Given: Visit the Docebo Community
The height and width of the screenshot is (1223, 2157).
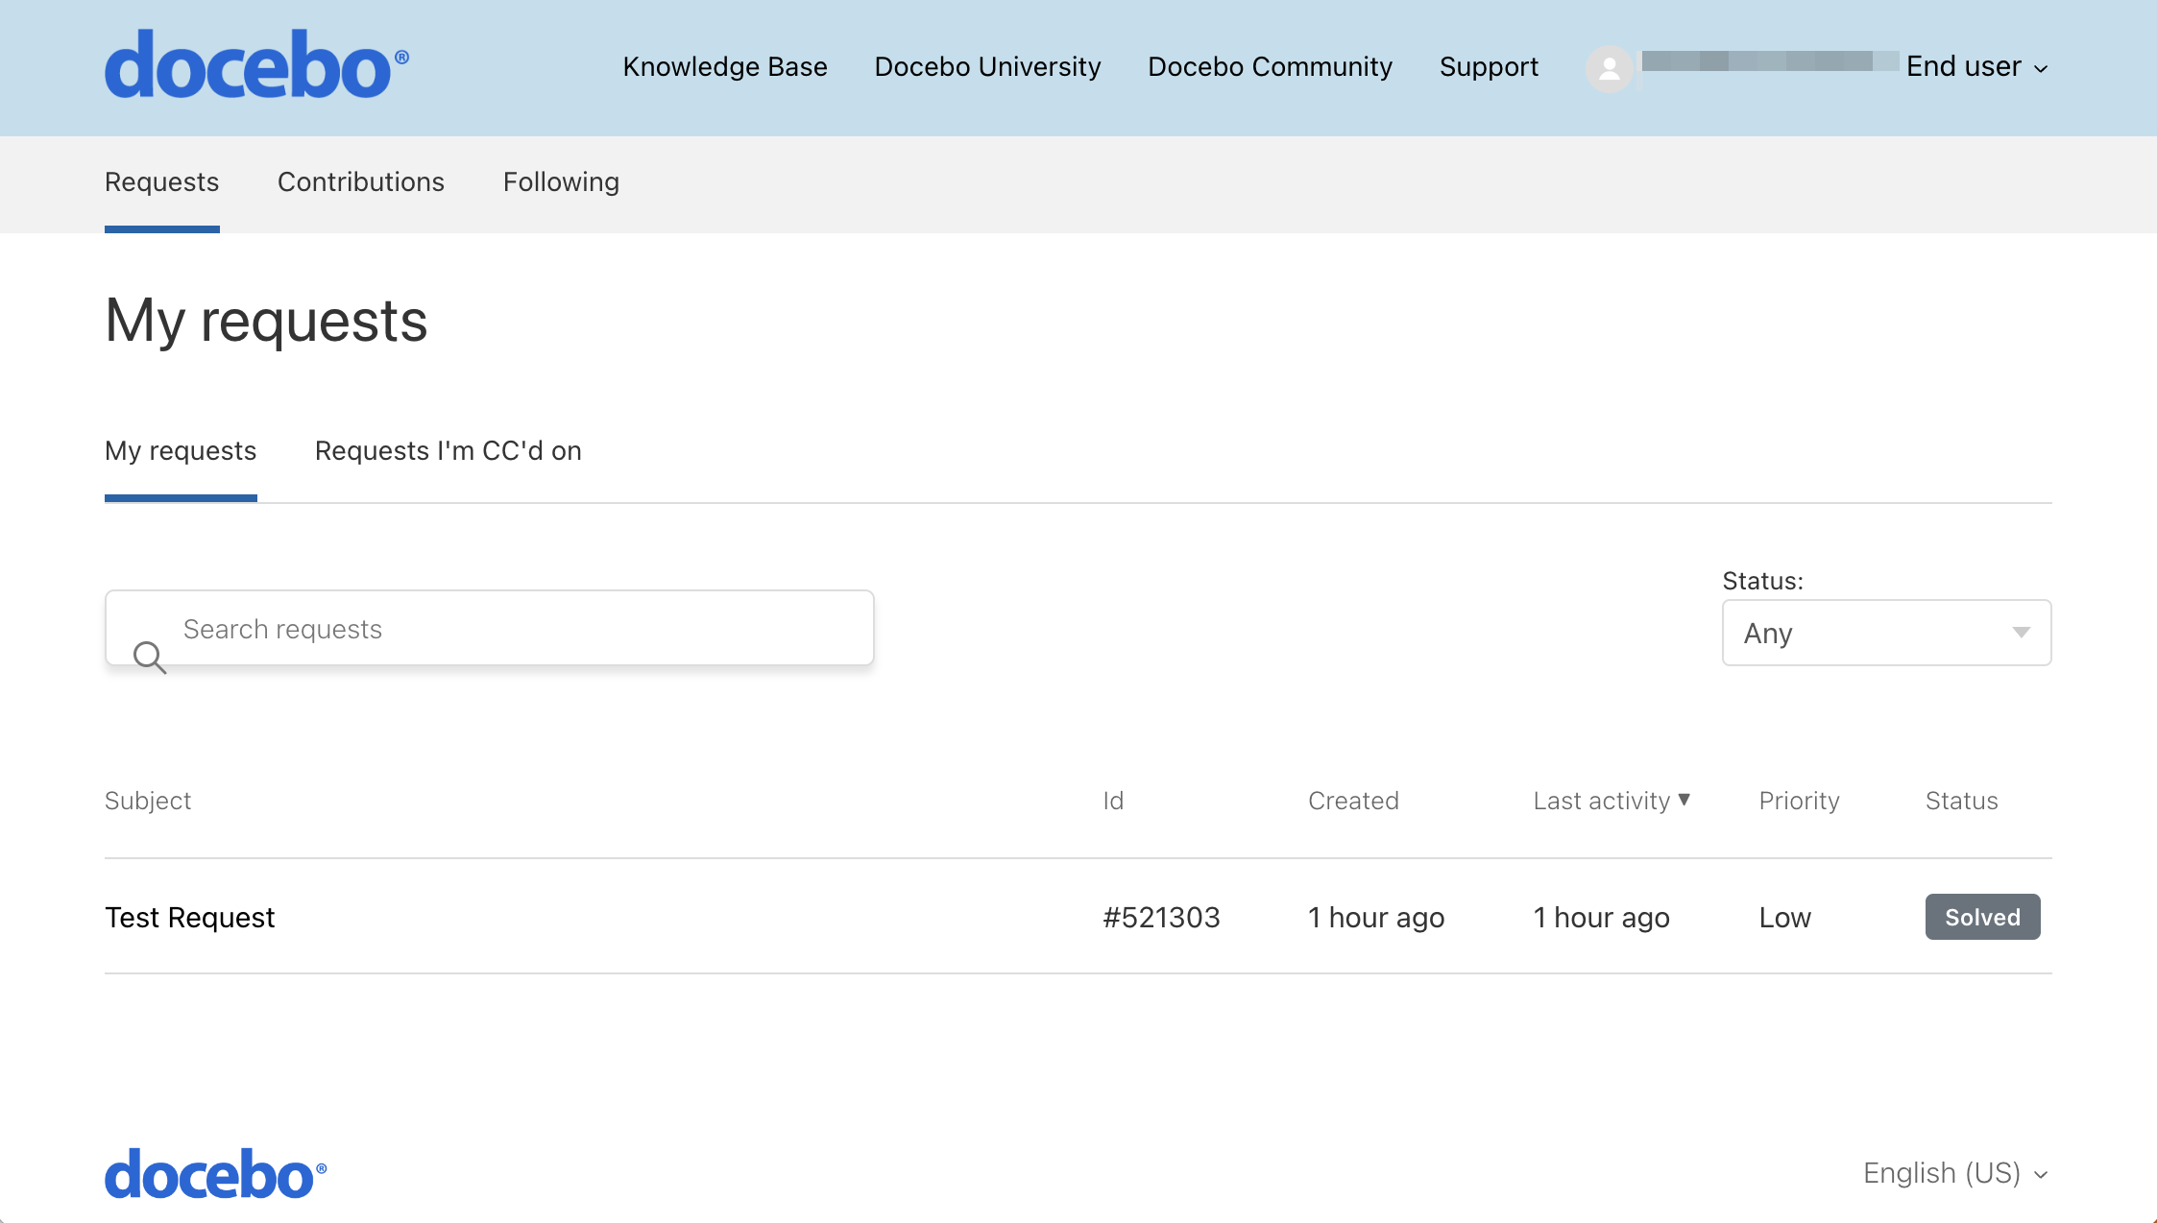Looking at the screenshot, I should (1270, 66).
